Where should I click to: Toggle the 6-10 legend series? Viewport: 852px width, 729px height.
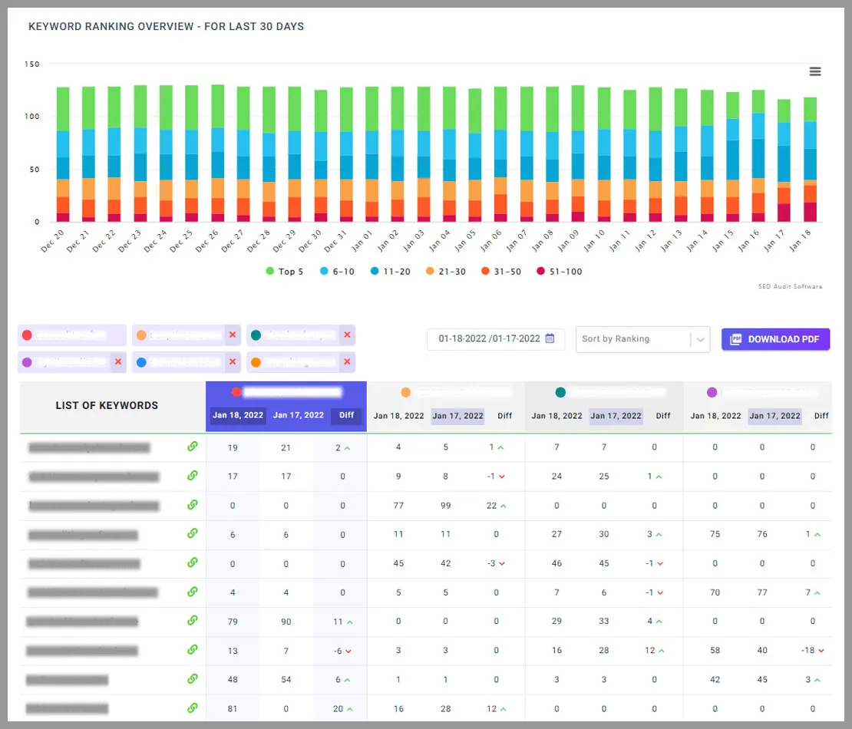(337, 271)
